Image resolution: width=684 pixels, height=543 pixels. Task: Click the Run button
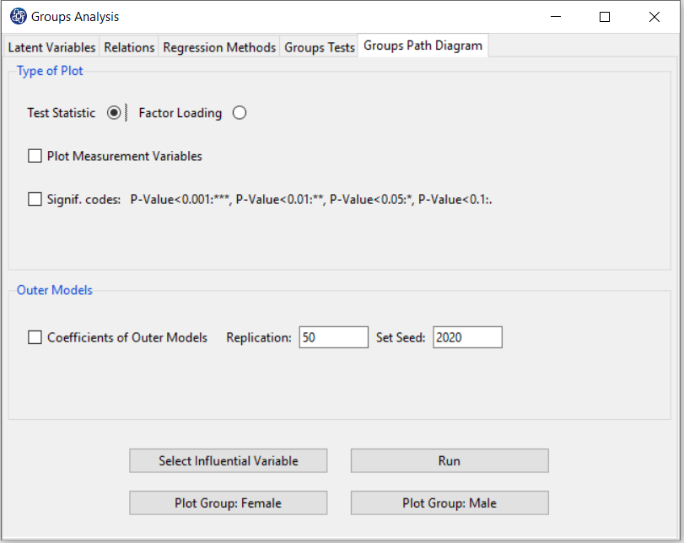450,460
